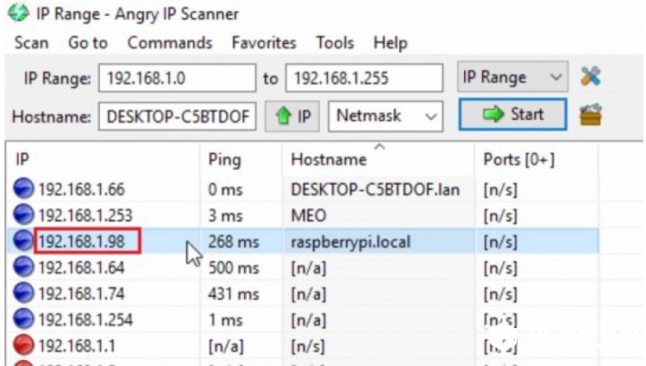The height and width of the screenshot is (366, 646).
Task: Click the [n/s] ports cell for MEO
Action: point(500,216)
